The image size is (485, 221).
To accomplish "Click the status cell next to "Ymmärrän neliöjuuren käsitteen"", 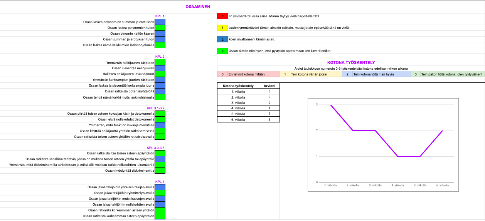I will click(160, 62).
